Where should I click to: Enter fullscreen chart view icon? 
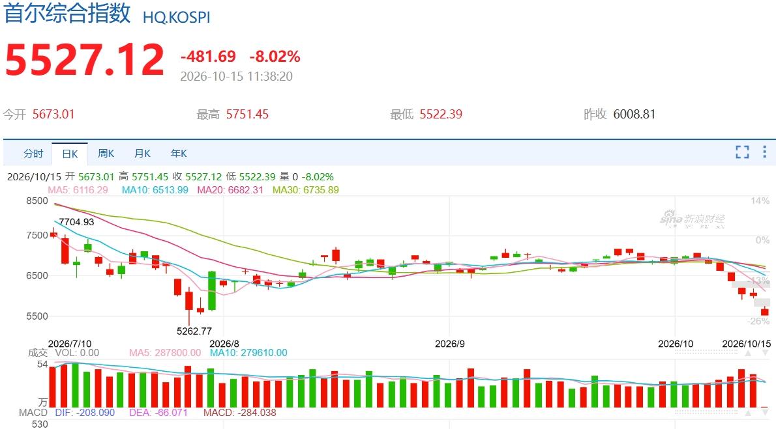(742, 152)
